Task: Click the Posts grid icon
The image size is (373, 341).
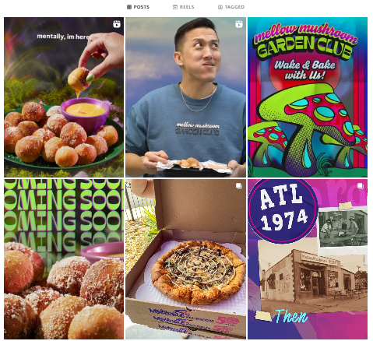Action: pyautogui.click(x=129, y=7)
